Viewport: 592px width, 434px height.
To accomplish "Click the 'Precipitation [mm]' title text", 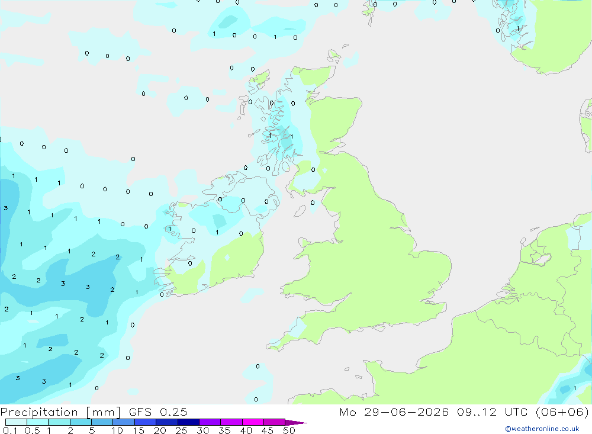I will [60, 412].
